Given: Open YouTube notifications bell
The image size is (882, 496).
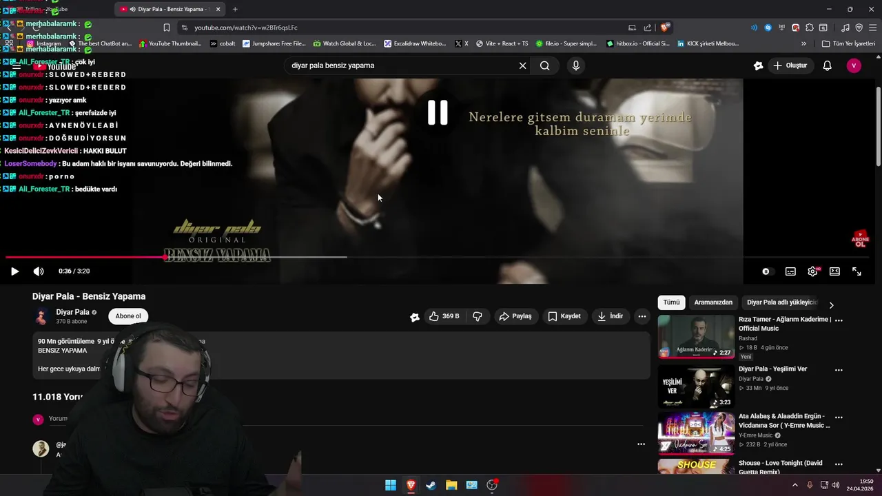Looking at the screenshot, I should click(x=827, y=65).
